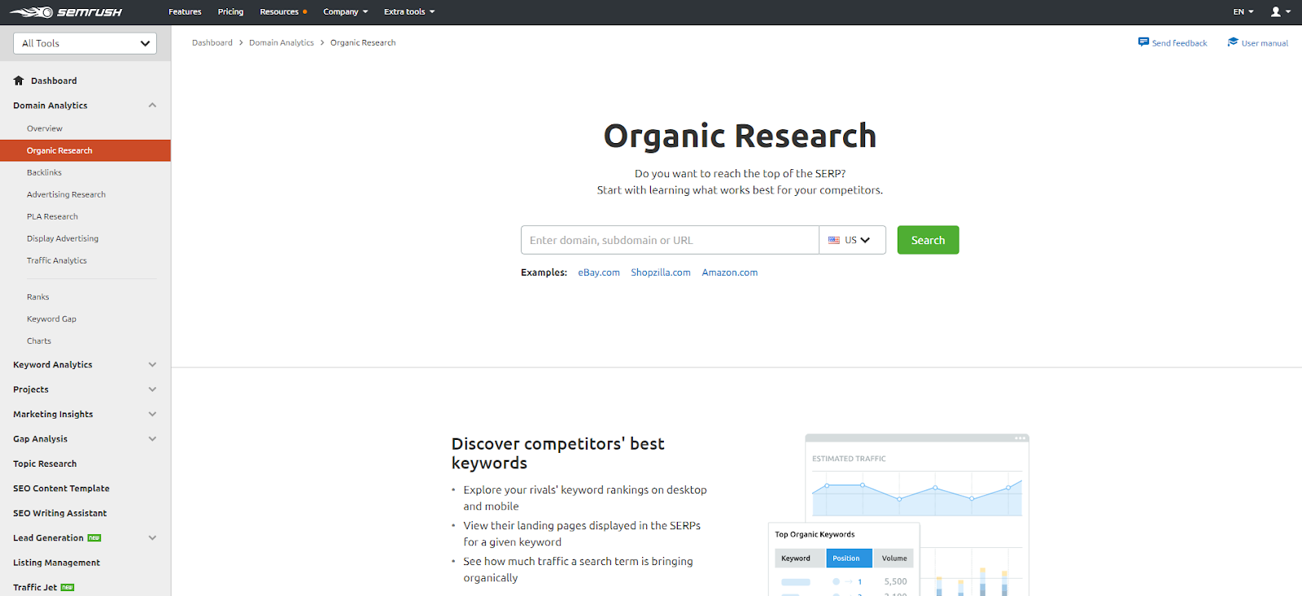Select Backlinks in the sidebar
The image size is (1302, 596).
point(44,172)
